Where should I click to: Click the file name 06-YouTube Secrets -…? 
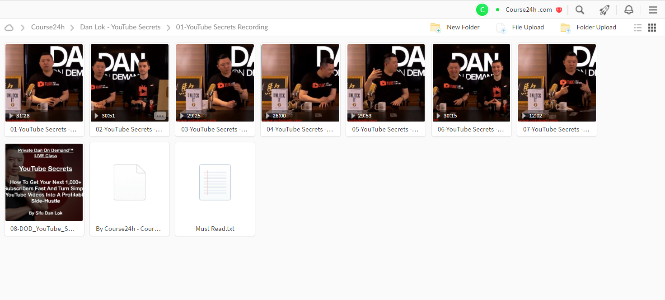pyautogui.click(x=471, y=129)
